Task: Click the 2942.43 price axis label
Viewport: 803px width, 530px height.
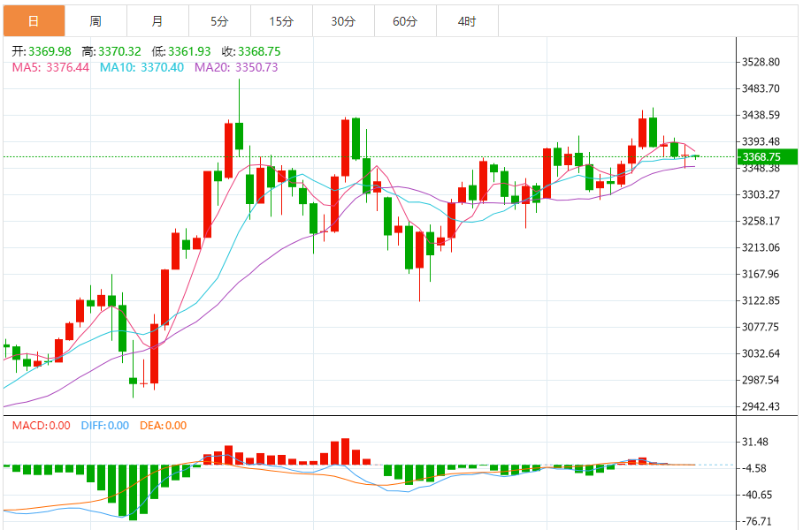Action: coord(761,406)
